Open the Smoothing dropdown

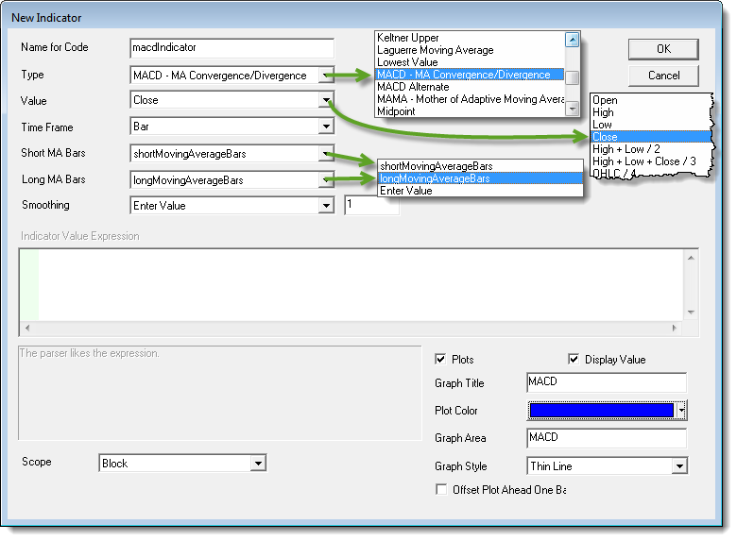coord(326,205)
